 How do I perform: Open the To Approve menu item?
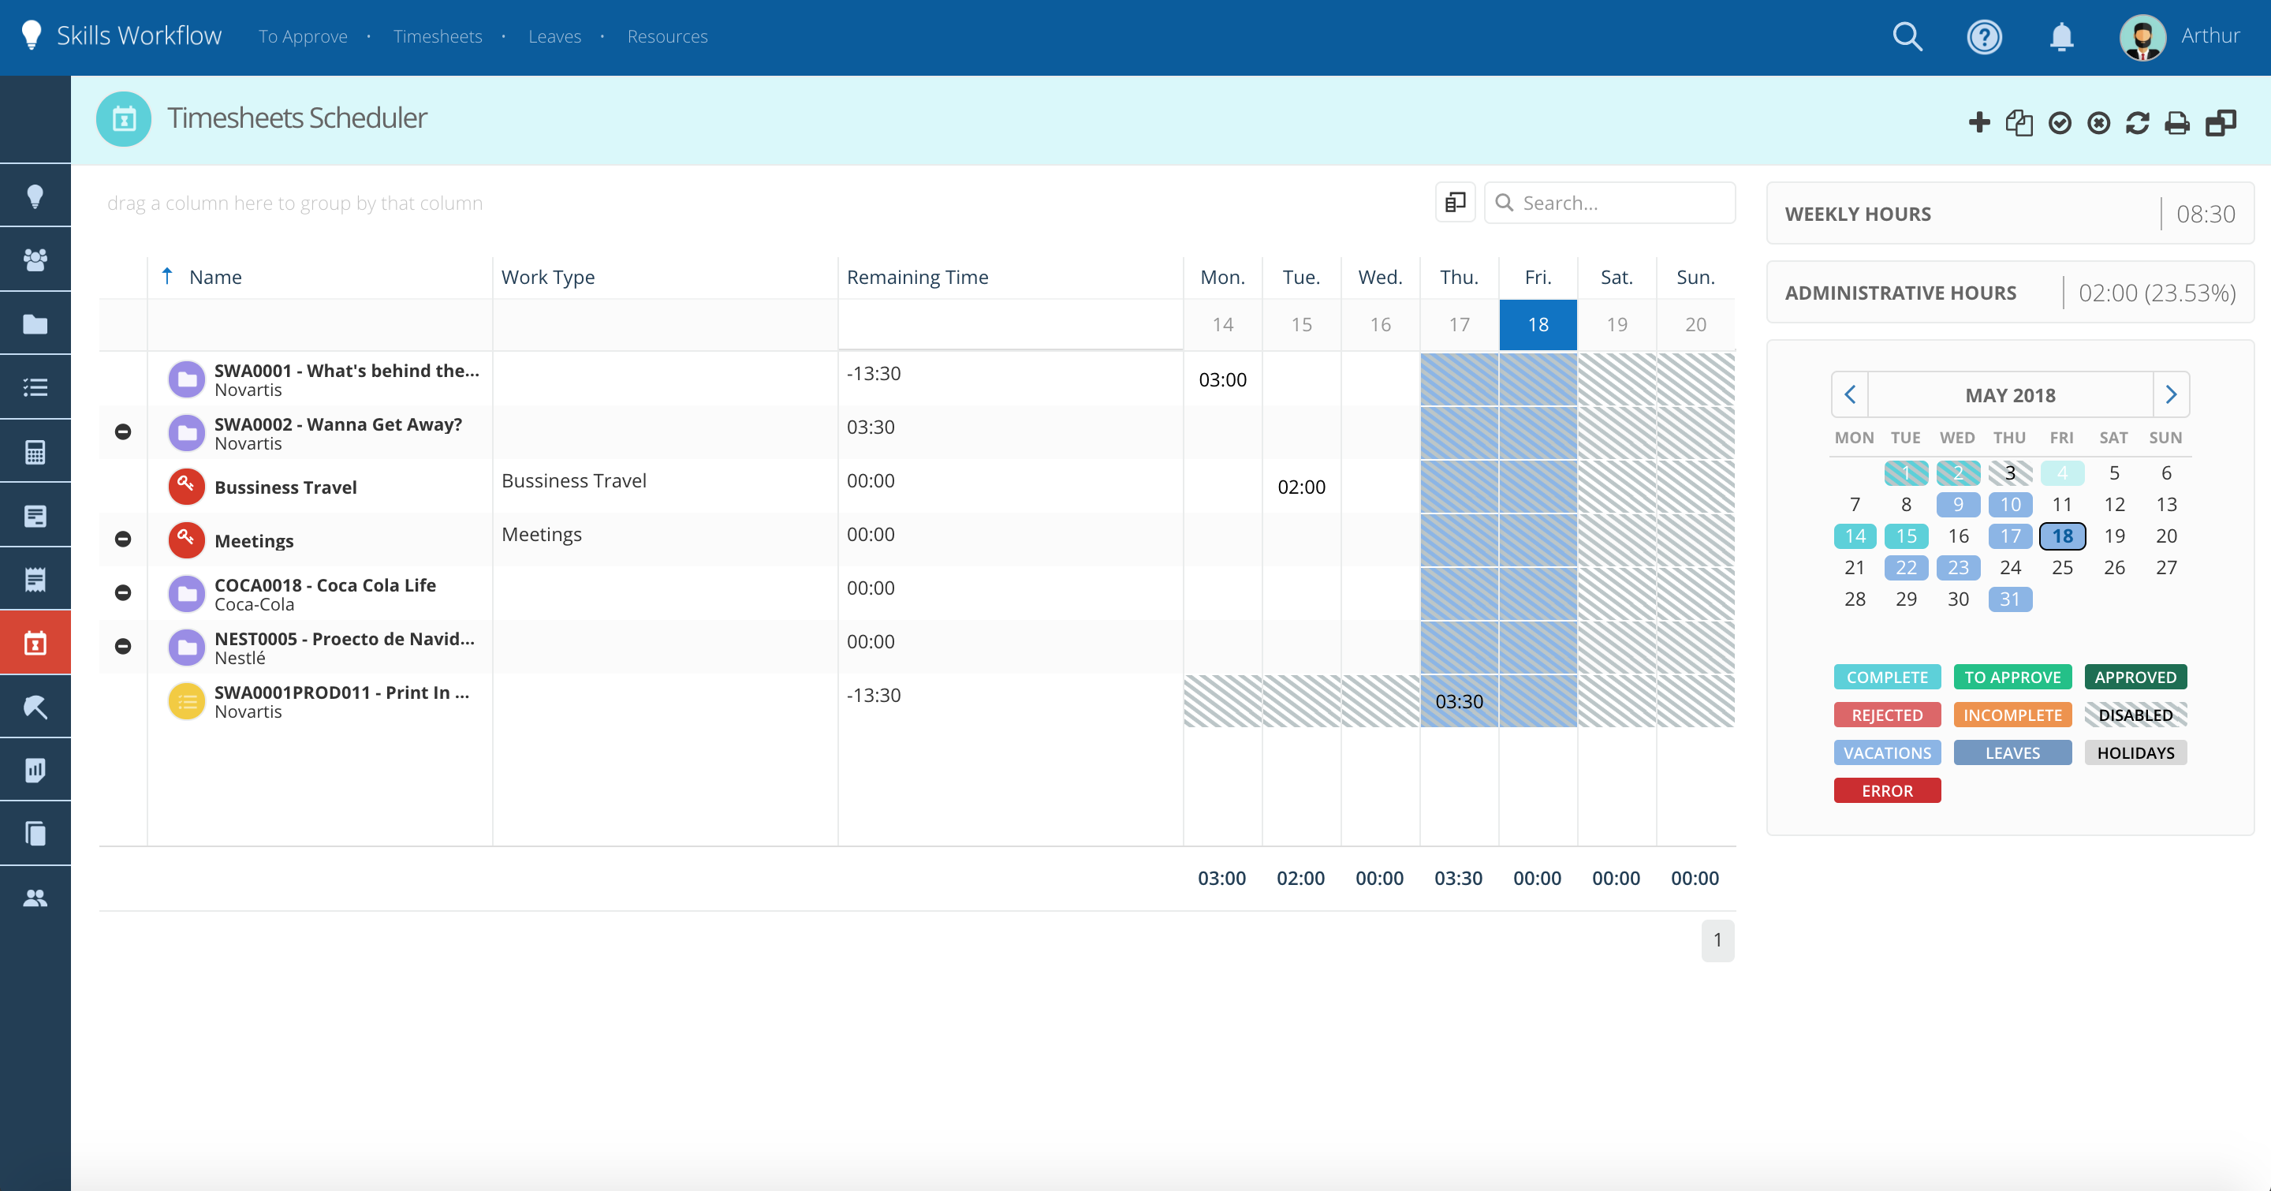(x=302, y=37)
